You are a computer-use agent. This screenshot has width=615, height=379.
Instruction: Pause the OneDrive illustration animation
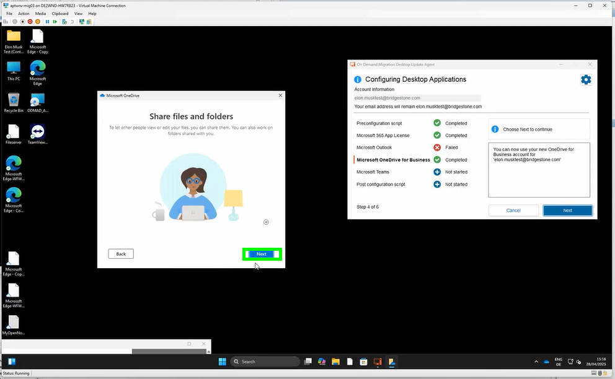pos(266,222)
